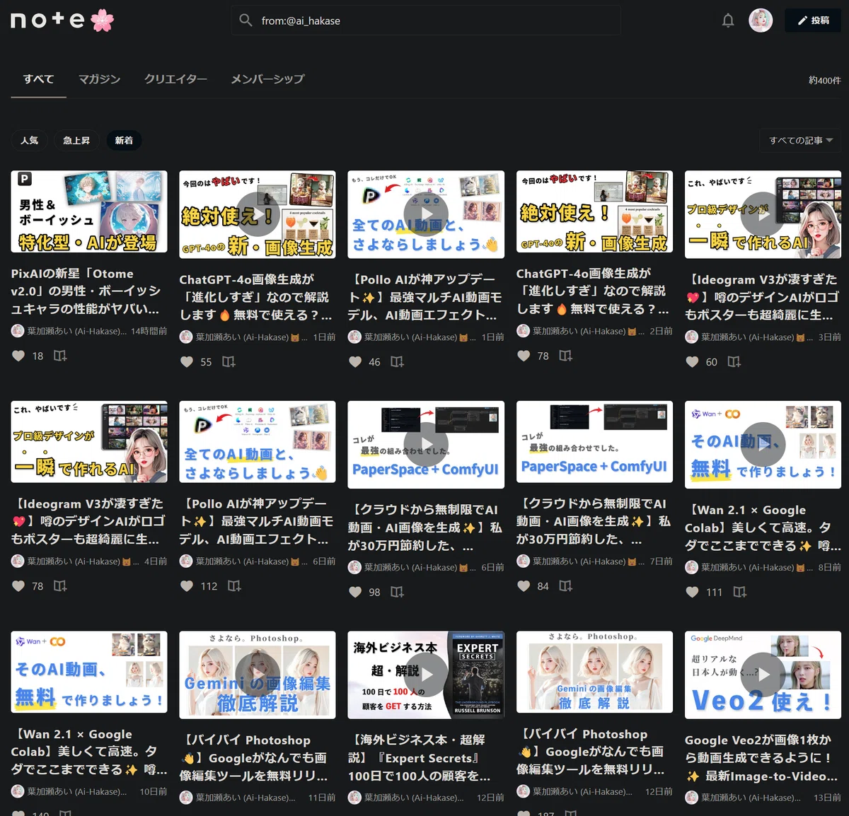Bookmark the Ideogram V3 post from 4日前

tap(60, 585)
